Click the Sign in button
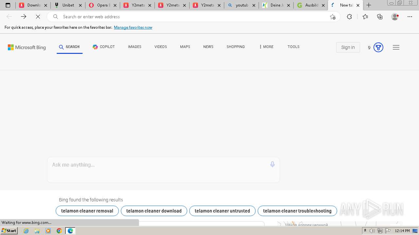This screenshot has height=235, width=419. 348,47
